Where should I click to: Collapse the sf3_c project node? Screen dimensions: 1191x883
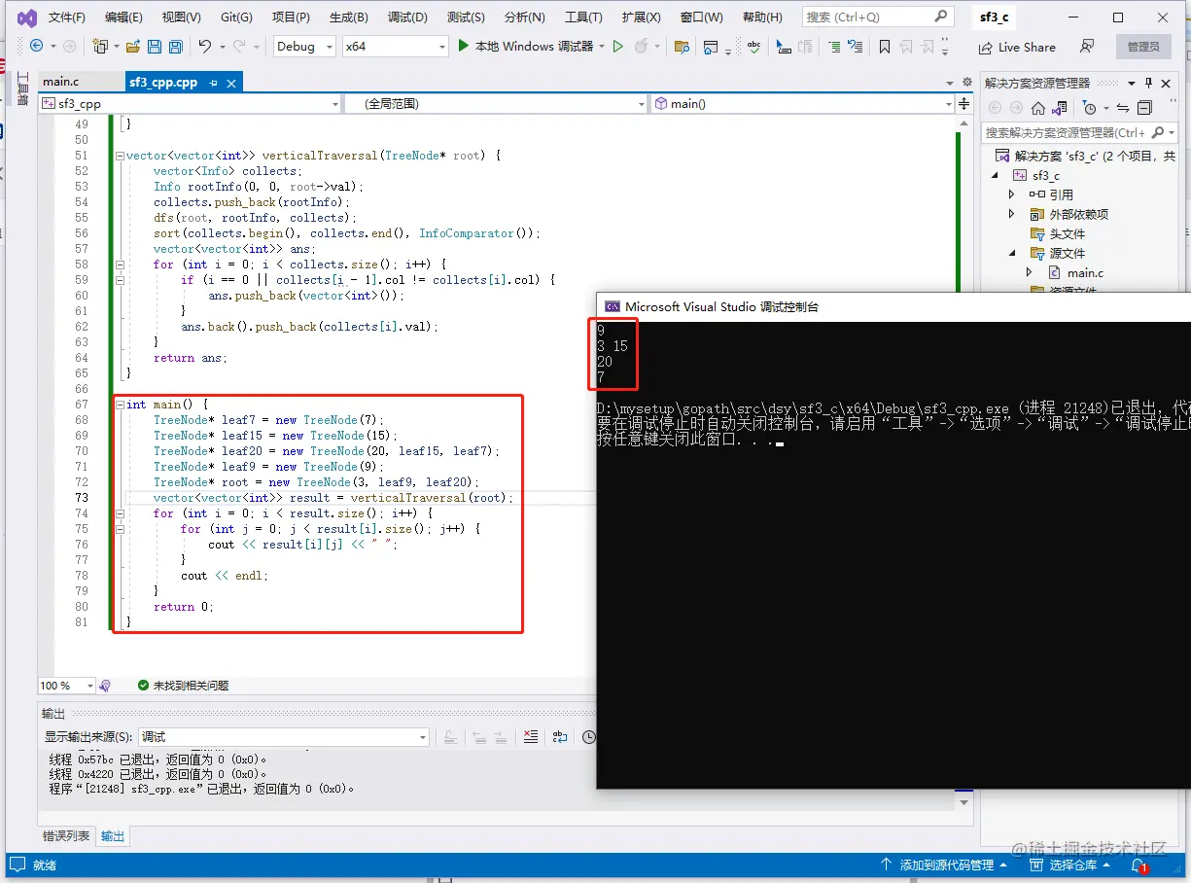pos(995,176)
